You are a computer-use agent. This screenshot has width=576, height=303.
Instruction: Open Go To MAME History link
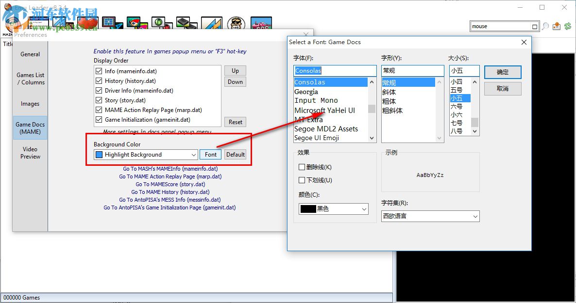tap(170, 192)
